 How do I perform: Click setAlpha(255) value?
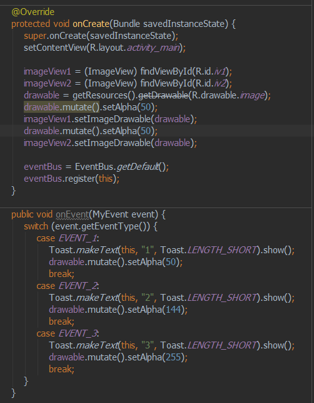coord(173,357)
